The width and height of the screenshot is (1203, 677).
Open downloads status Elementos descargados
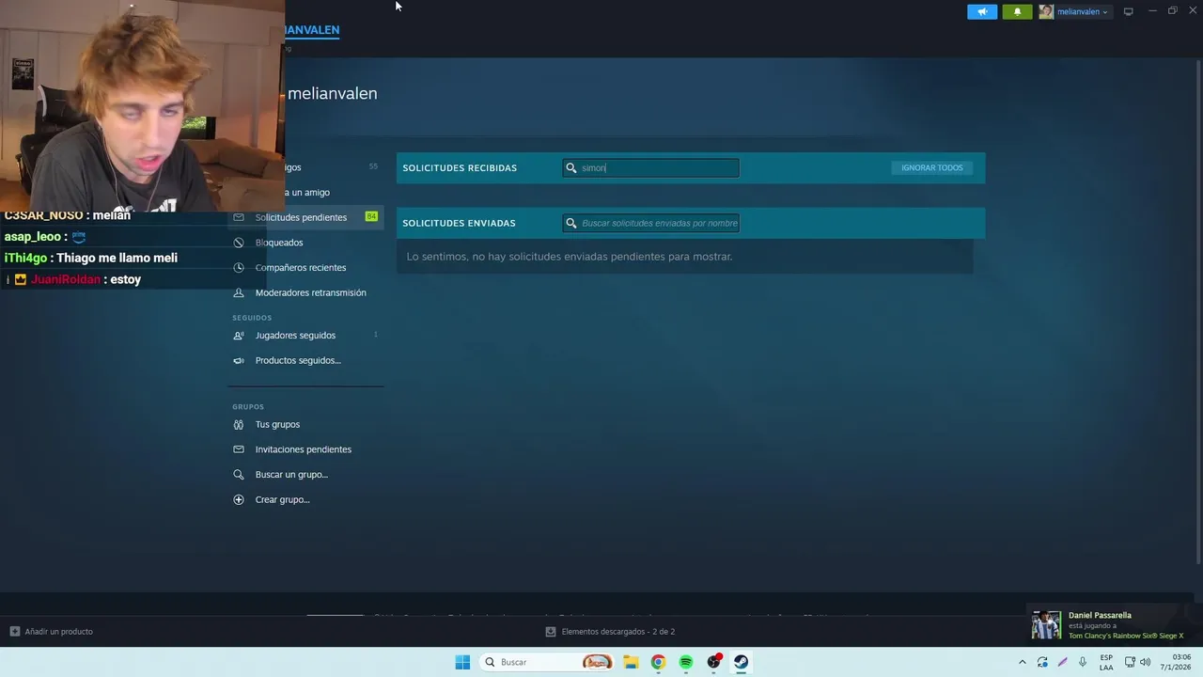pos(610,631)
